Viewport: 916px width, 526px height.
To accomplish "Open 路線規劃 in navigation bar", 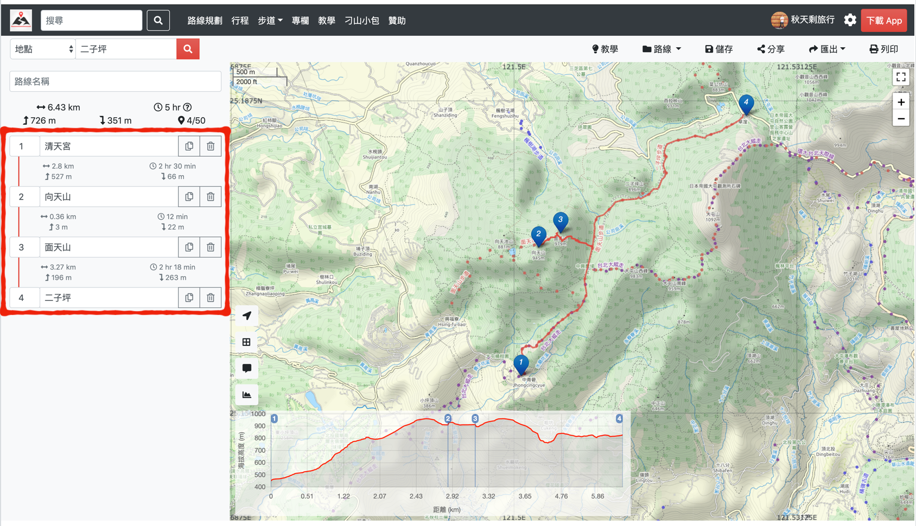I will pos(205,21).
